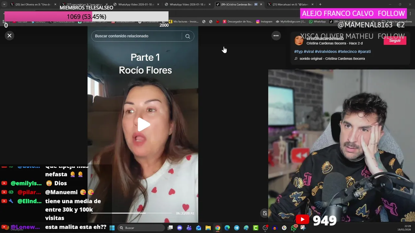Open Instagram bookmark
The width and height of the screenshot is (415, 233).
pyautogui.click(x=264, y=22)
